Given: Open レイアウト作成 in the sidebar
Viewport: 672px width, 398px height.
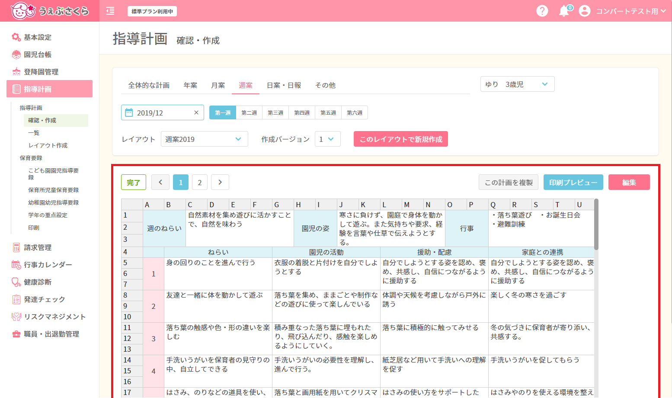Looking at the screenshot, I should click(x=48, y=145).
